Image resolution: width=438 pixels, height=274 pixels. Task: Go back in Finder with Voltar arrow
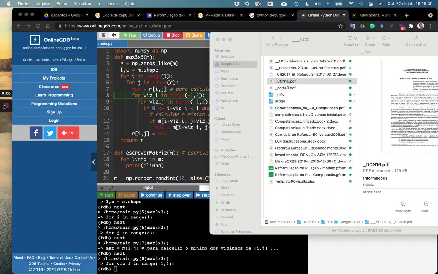(273, 38)
